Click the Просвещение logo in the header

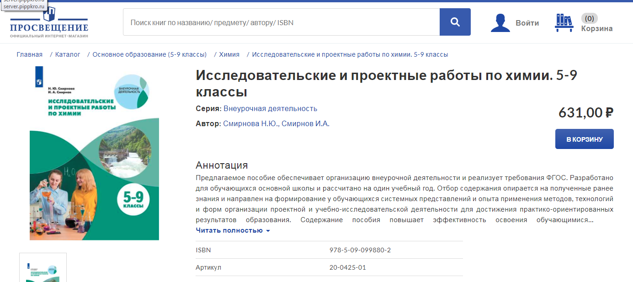tap(49, 23)
